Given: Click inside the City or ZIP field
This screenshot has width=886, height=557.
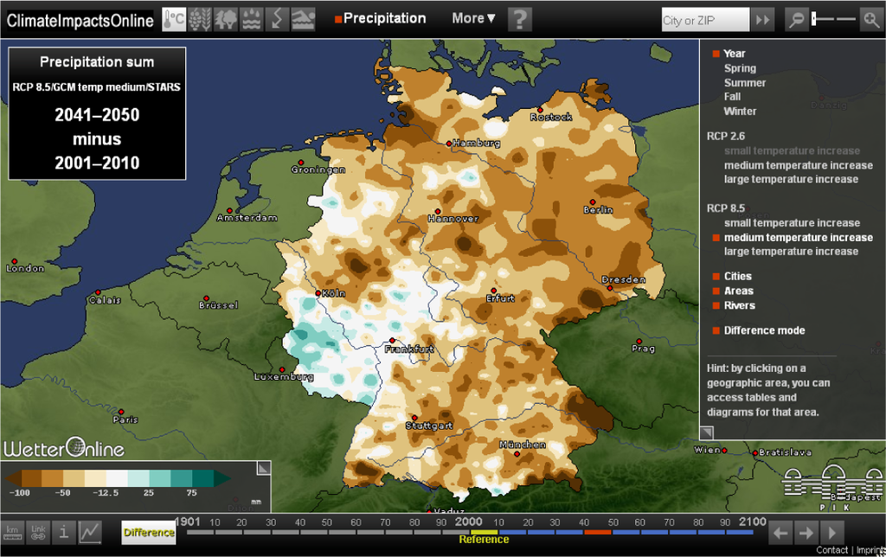Looking at the screenshot, I should pyautogui.click(x=703, y=20).
